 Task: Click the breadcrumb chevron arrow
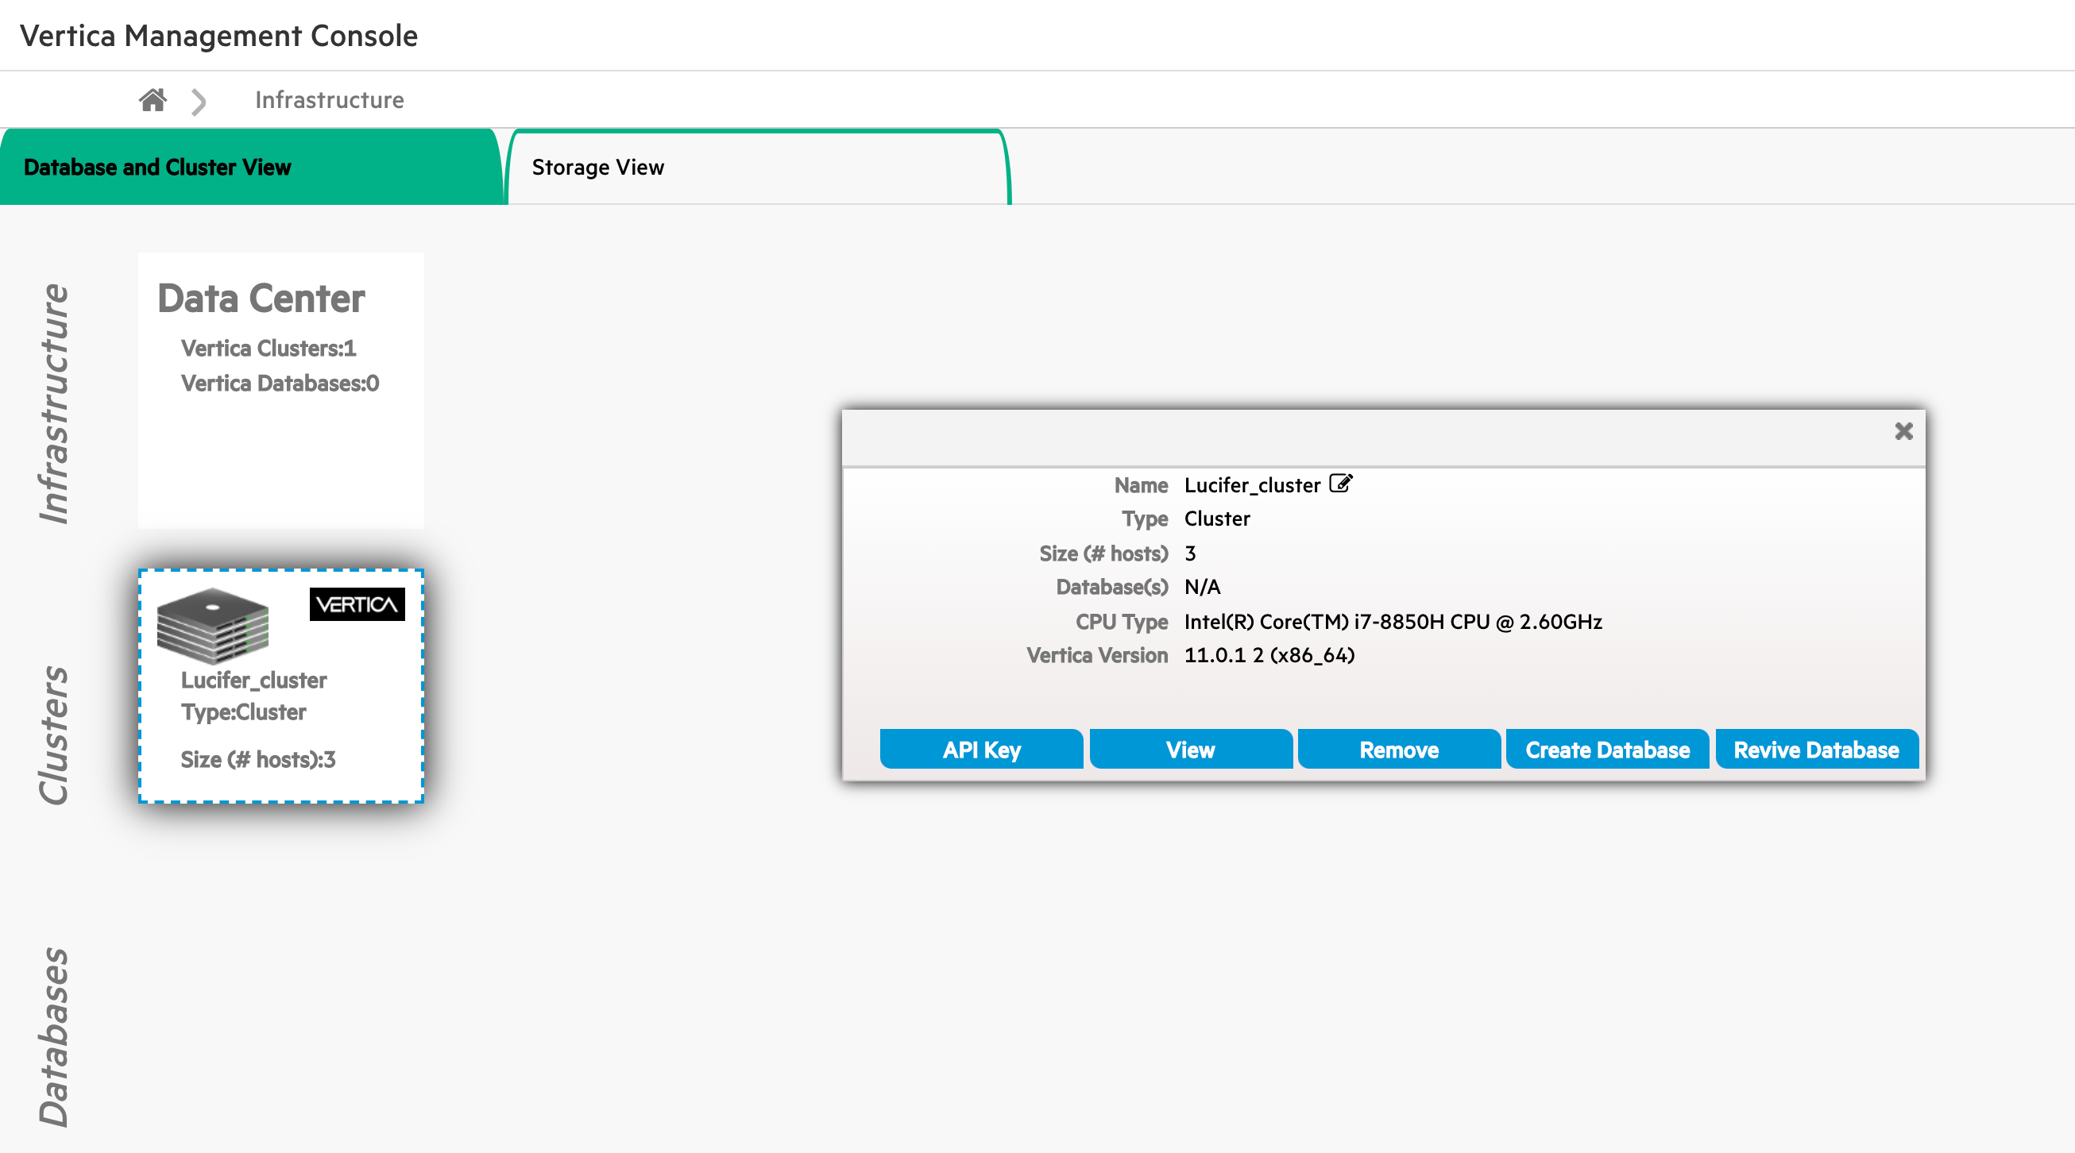(x=199, y=102)
